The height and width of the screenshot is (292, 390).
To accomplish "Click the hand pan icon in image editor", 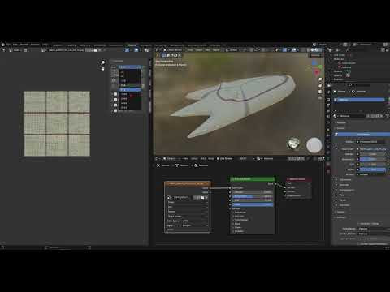I will click(x=103, y=69).
